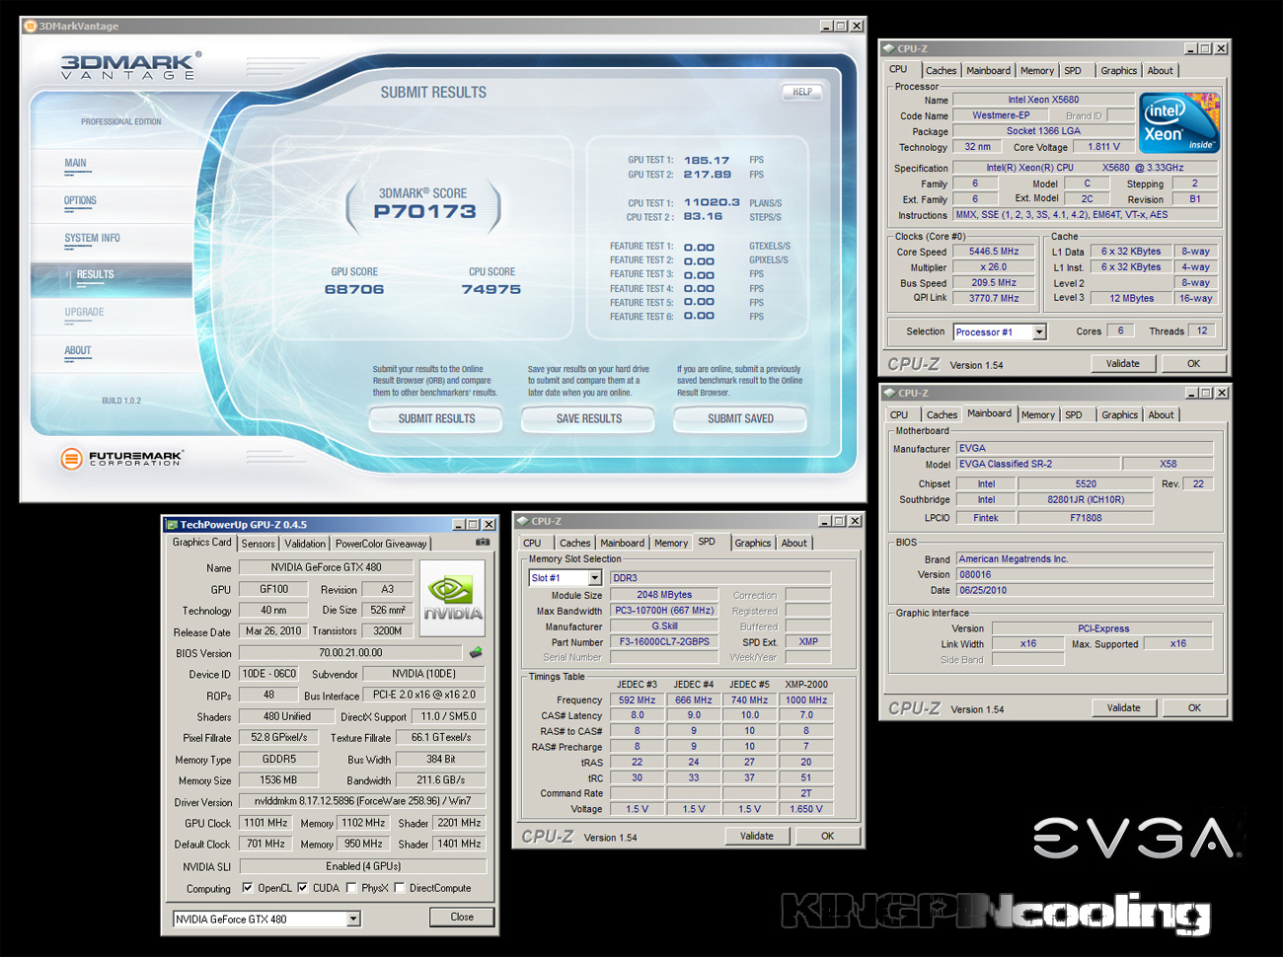Click the Help button in 3DMark
Screen dimensions: 1283x957
click(802, 92)
